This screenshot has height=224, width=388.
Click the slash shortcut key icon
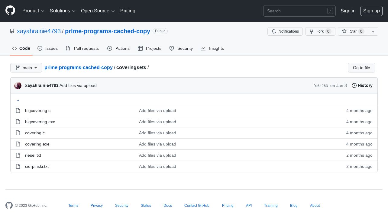click(330, 11)
